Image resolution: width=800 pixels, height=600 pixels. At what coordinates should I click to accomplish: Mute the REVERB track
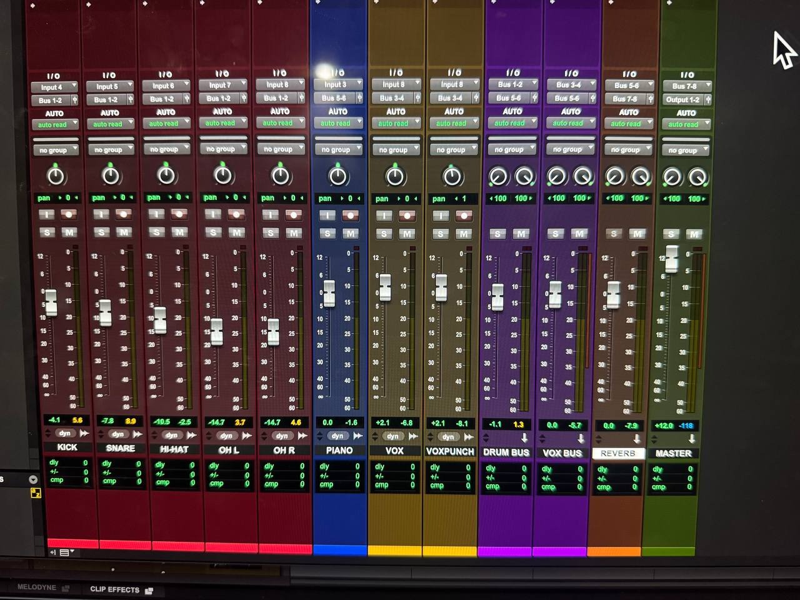[x=637, y=234]
